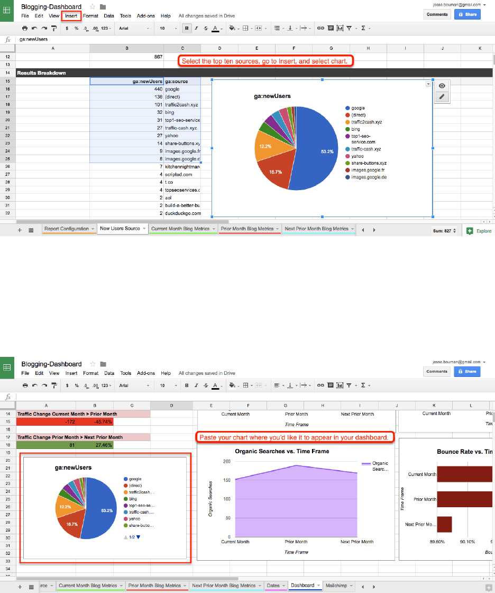Image resolution: width=495 pixels, height=593 pixels.
Task: Click folder icon beside title in New Users Source window
Action: click(x=103, y=7)
